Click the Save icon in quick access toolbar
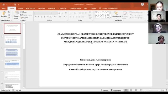Image resolution: width=168 pixels, height=94 pixels. (3, 4)
